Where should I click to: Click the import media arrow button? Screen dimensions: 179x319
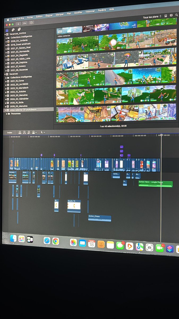[x=18, y=23]
